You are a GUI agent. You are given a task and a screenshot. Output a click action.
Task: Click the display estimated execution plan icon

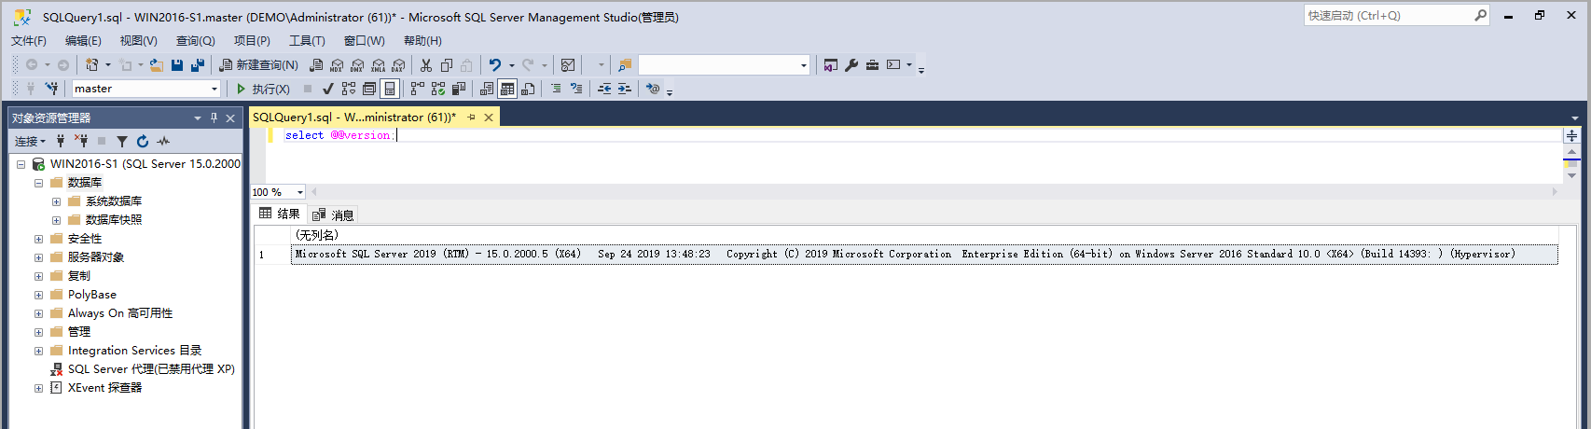(x=348, y=89)
